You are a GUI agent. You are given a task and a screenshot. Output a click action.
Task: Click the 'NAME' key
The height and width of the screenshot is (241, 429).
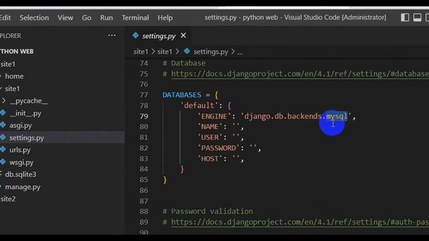(x=210, y=127)
